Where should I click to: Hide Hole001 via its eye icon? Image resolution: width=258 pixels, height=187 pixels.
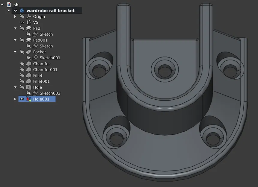[22, 99]
